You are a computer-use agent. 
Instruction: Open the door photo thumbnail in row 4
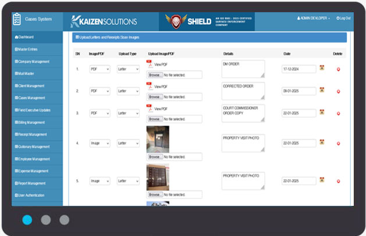point(158,139)
